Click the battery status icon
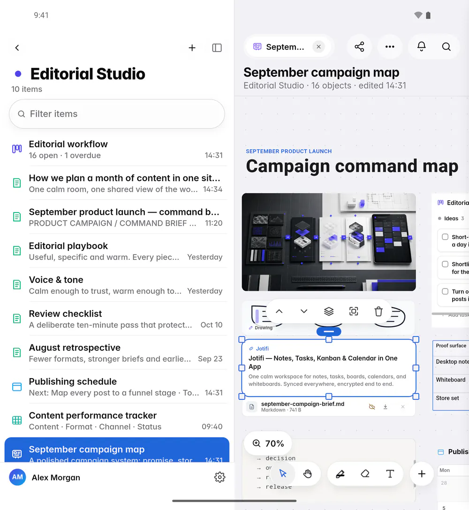This screenshot has height=510, width=469. click(428, 15)
